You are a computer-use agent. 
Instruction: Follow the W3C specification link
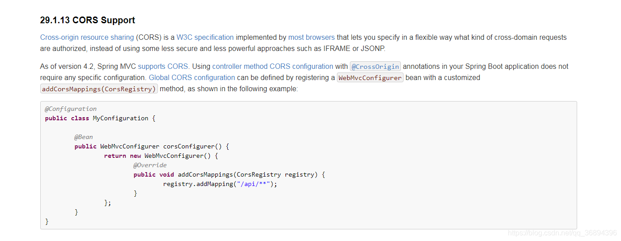point(205,38)
